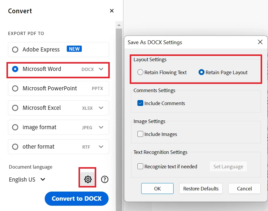Image resolution: width=268 pixels, height=211 pixels.
Task: Open the English US document language dropdown
Action: 27,180
